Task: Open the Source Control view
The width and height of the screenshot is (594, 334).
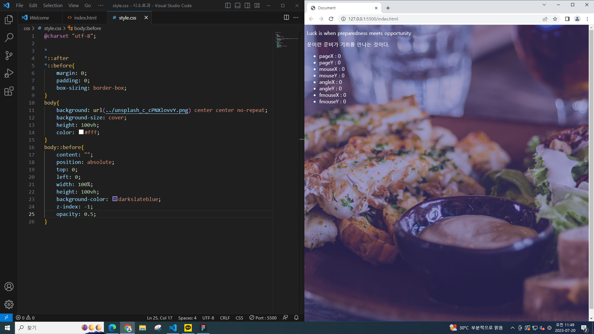Action: [x=9, y=55]
